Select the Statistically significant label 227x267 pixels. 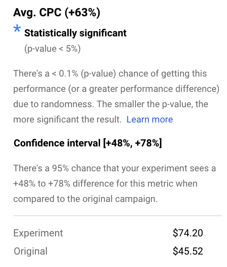point(75,33)
